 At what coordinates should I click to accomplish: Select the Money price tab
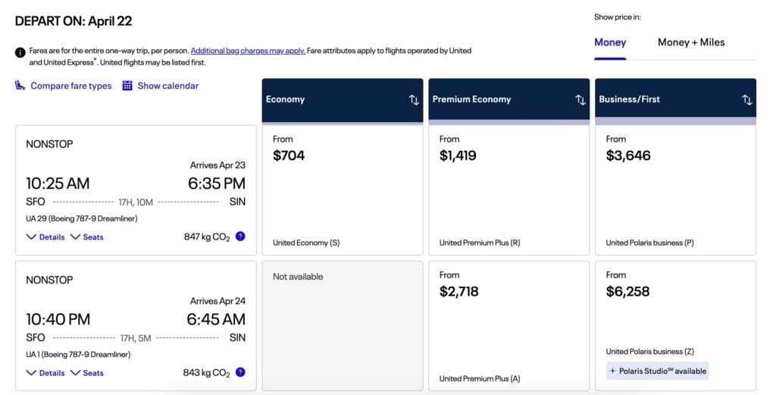[610, 42]
